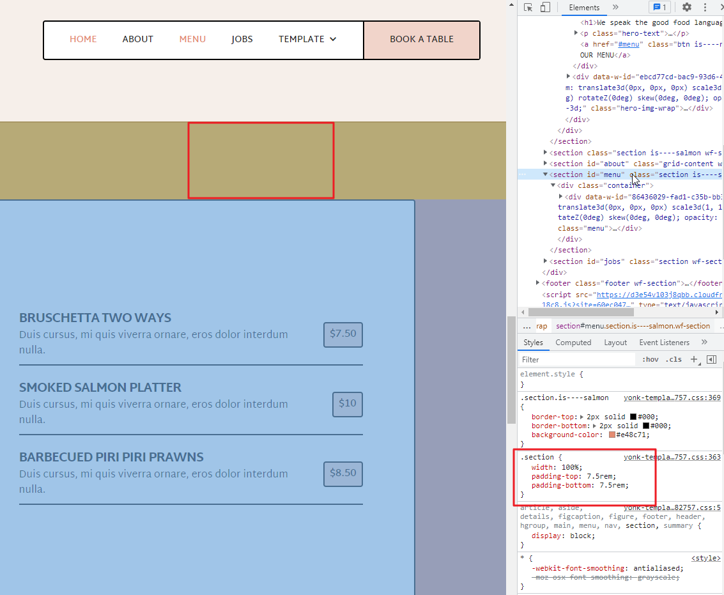
Task: Open the issues counter badge
Action: pyautogui.click(x=660, y=8)
